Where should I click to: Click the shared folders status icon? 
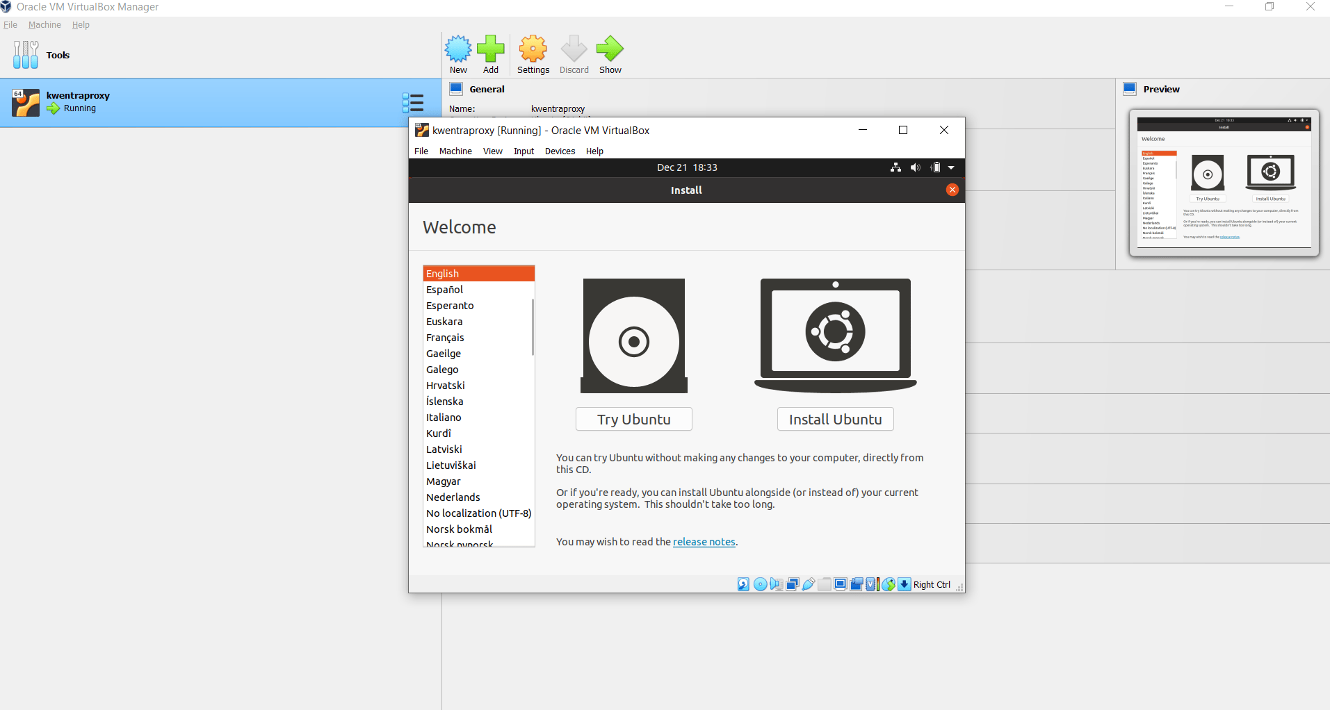(x=824, y=584)
